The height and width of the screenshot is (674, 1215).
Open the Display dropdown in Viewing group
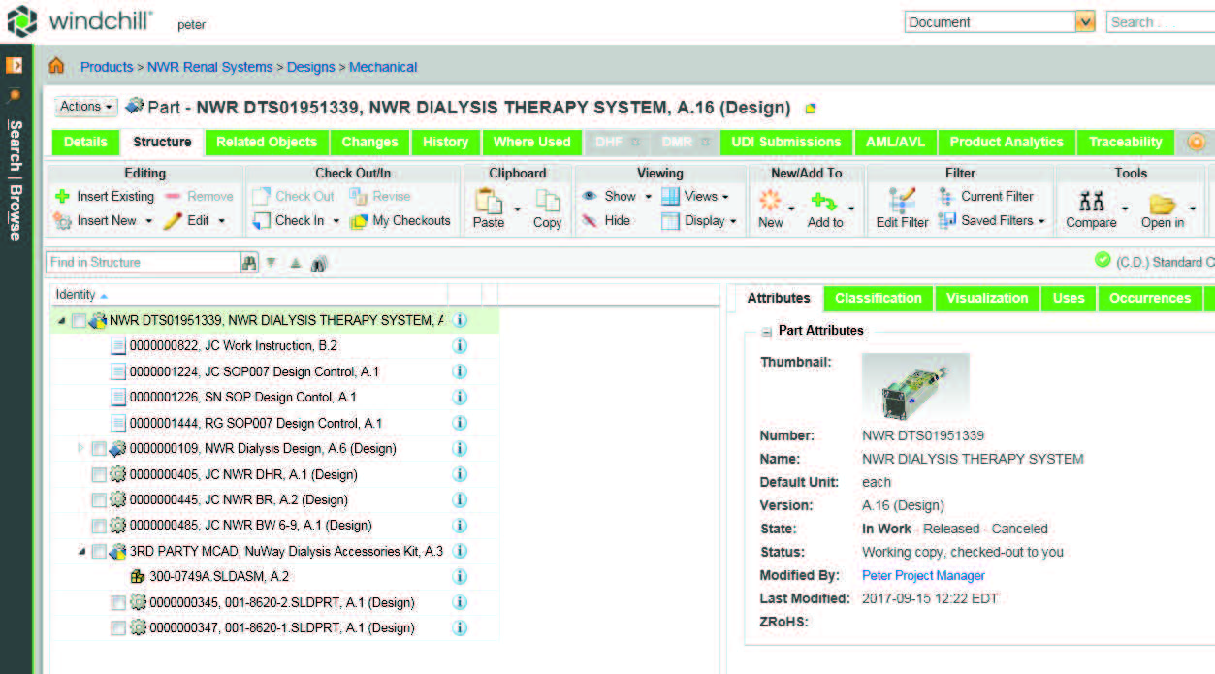pyautogui.click(x=733, y=221)
